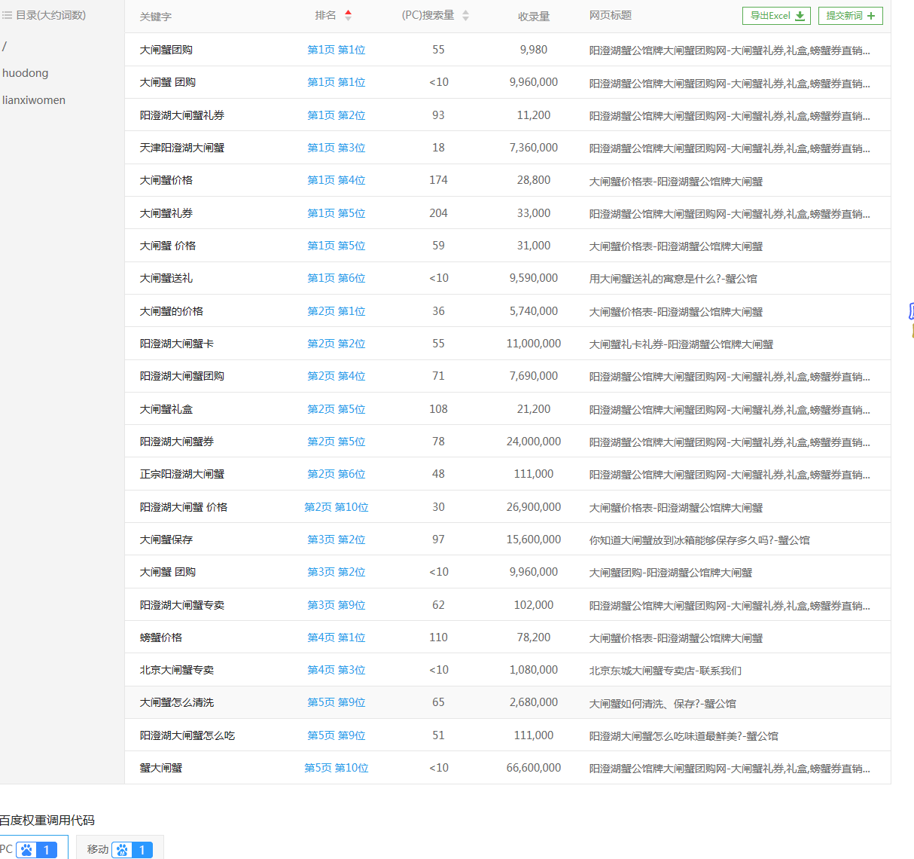The width and height of the screenshot is (914, 859).
Task: Click the Baidu paw icon in 移动 weight badge
Action: point(121,849)
